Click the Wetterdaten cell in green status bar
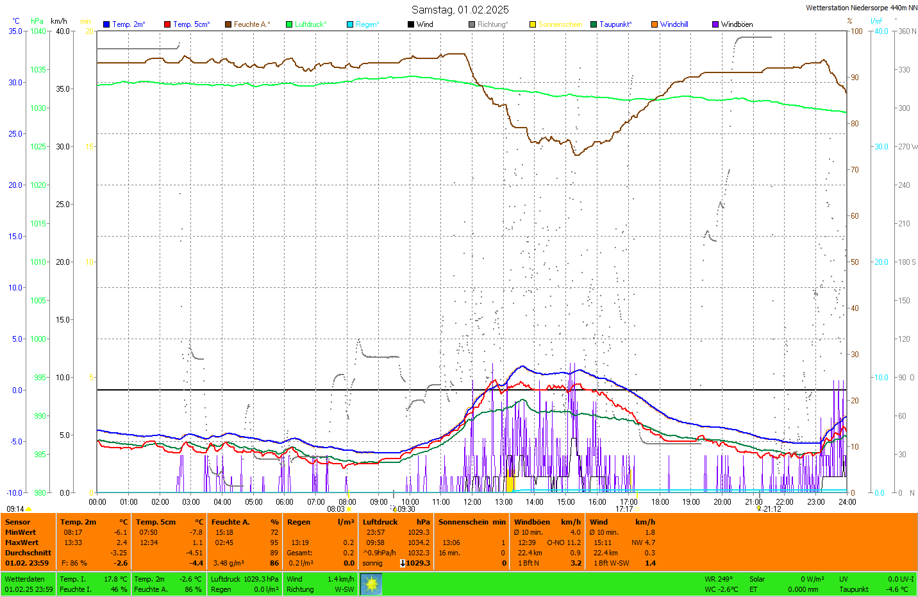918x597 pixels. coord(25,579)
